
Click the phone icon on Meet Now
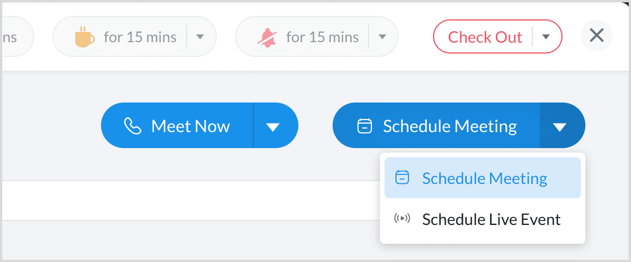(132, 126)
